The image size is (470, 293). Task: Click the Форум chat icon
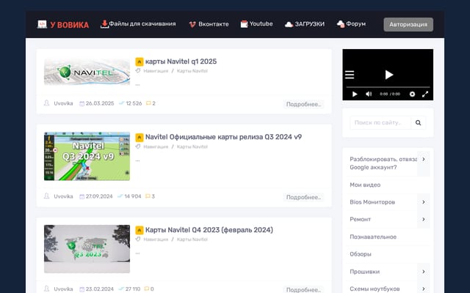pos(341,24)
